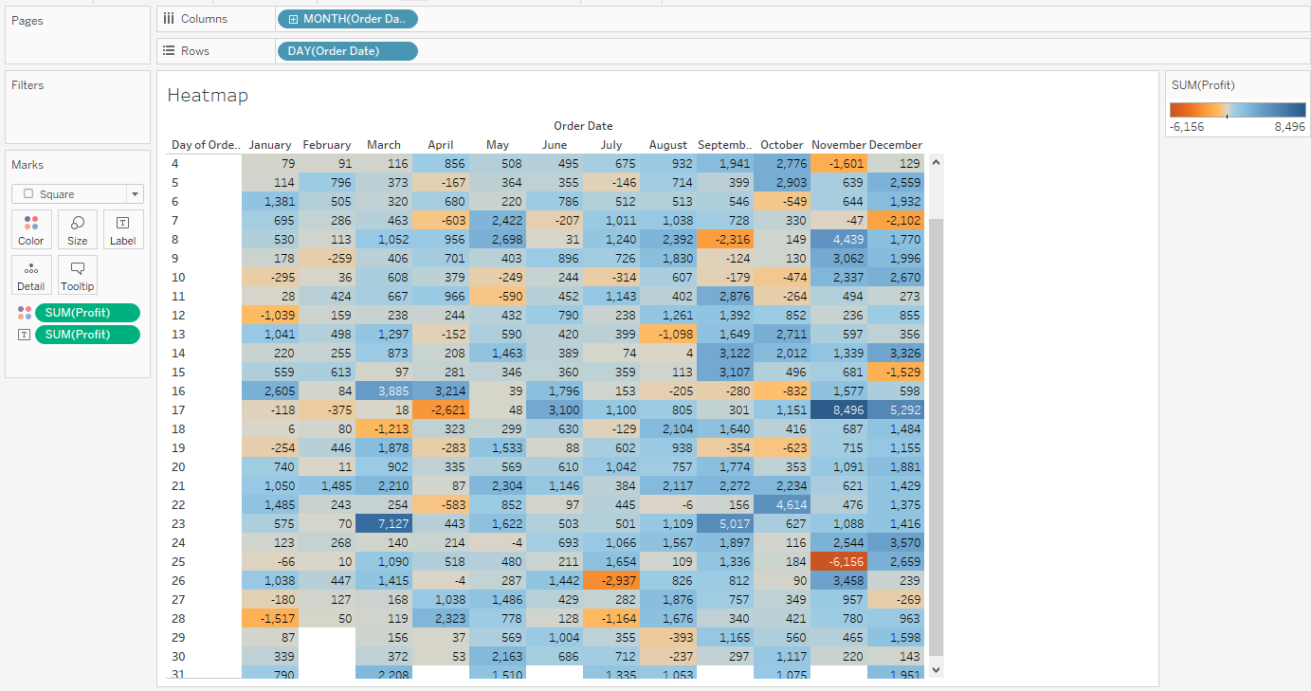
Task: Click the -1,098 cell in August
Action: tap(668, 334)
